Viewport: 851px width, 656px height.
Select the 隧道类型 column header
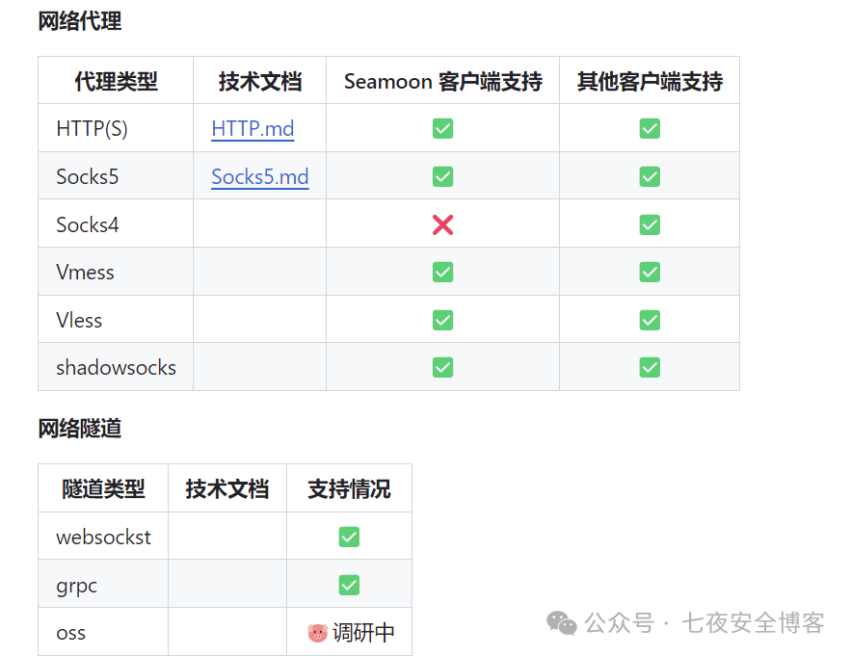103,489
